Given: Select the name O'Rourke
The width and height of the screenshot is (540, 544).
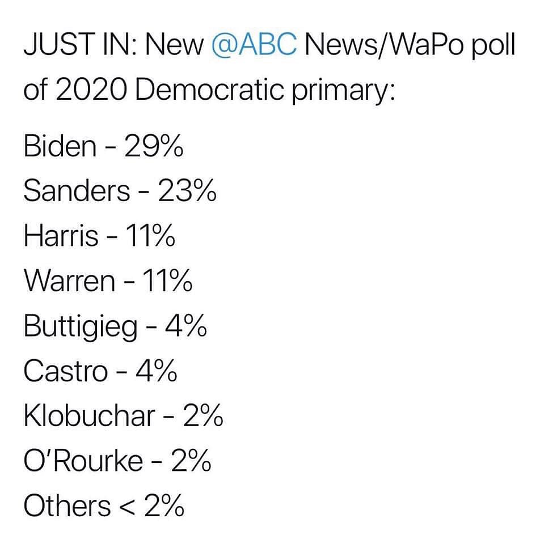Looking at the screenshot, I should pyautogui.click(x=83, y=461).
